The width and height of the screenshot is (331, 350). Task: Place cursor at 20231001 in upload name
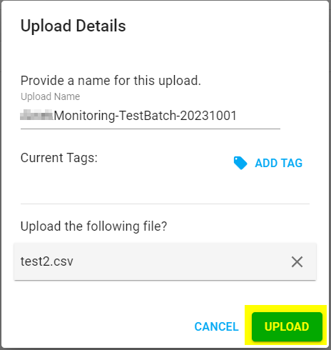208,116
